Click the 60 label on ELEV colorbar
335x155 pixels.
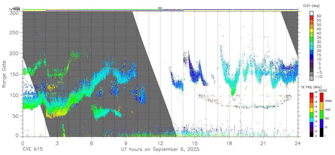point(319,16)
